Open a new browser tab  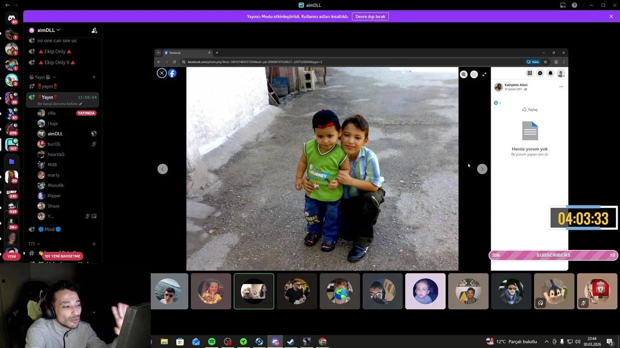217,53
